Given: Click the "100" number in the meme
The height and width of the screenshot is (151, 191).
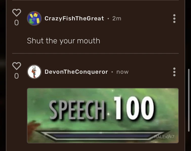Looking at the screenshot, I should pyautogui.click(x=134, y=108).
